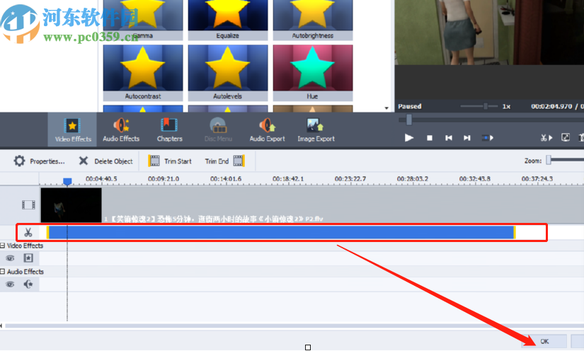Viewport: 584px width, 351px height.
Task: Click Delete Object in the toolbar
Action: [105, 161]
